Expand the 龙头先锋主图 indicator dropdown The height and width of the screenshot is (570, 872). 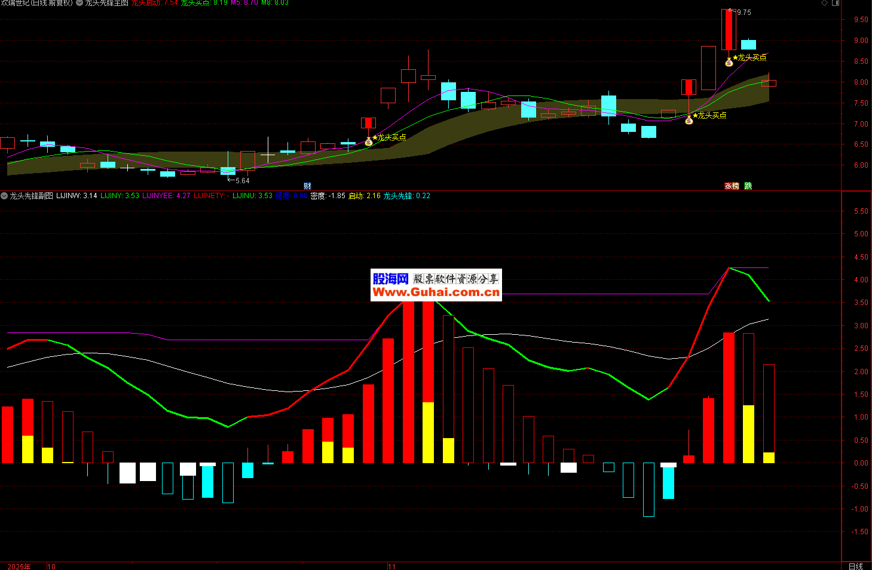79,3
